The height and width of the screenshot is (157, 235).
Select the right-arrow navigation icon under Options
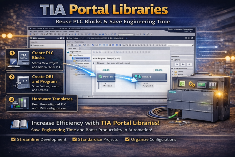[189, 64]
